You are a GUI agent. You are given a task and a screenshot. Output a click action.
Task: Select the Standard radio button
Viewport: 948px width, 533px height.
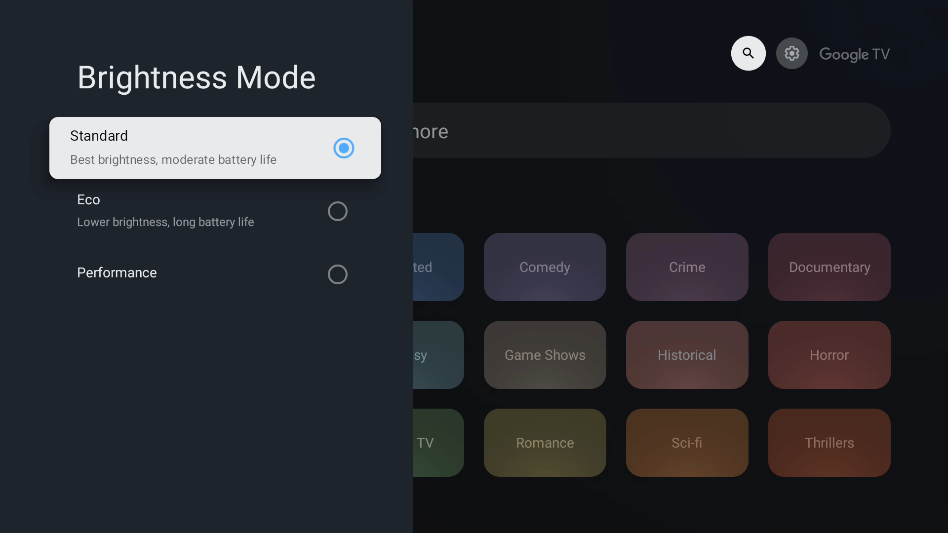(344, 148)
